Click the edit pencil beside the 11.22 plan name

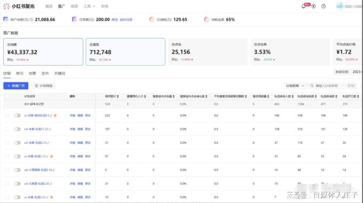[50, 129]
